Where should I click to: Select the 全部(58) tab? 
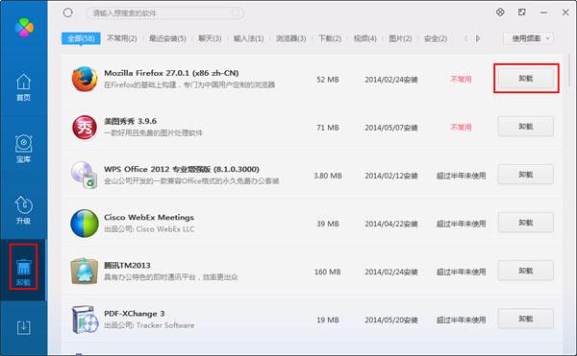(x=81, y=38)
